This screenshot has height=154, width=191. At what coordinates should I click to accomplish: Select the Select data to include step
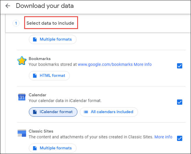tap(50, 23)
